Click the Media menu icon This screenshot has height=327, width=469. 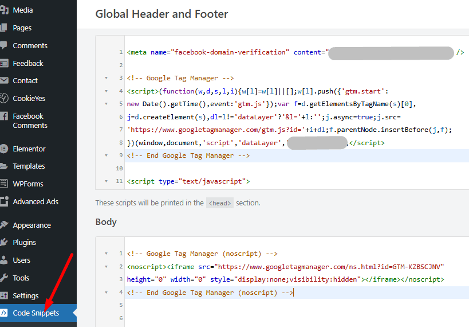[4, 10]
